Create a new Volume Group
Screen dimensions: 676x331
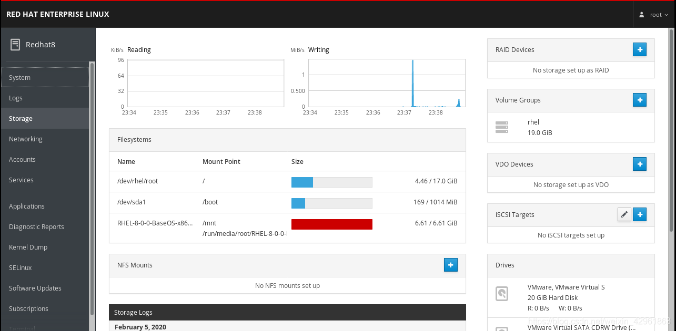point(639,100)
